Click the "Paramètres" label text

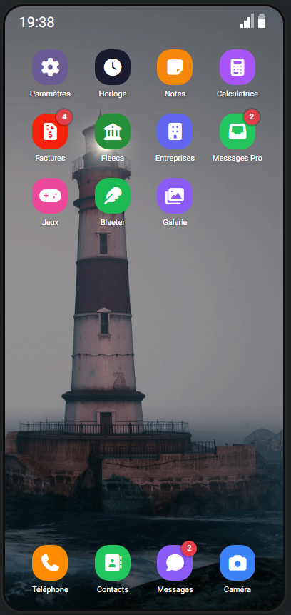pyautogui.click(x=50, y=94)
